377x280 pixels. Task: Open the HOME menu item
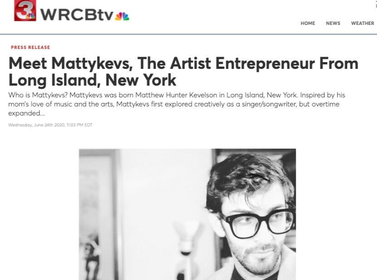tap(308, 23)
